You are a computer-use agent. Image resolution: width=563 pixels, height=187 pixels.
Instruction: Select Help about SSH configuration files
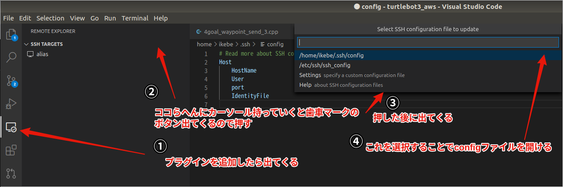[x=428, y=85]
